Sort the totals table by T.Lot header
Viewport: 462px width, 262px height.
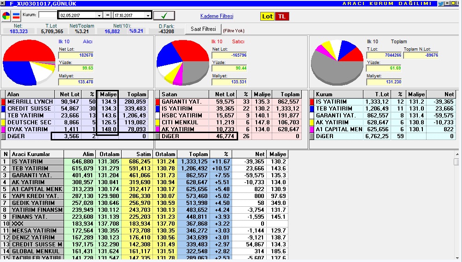[x=377, y=94]
